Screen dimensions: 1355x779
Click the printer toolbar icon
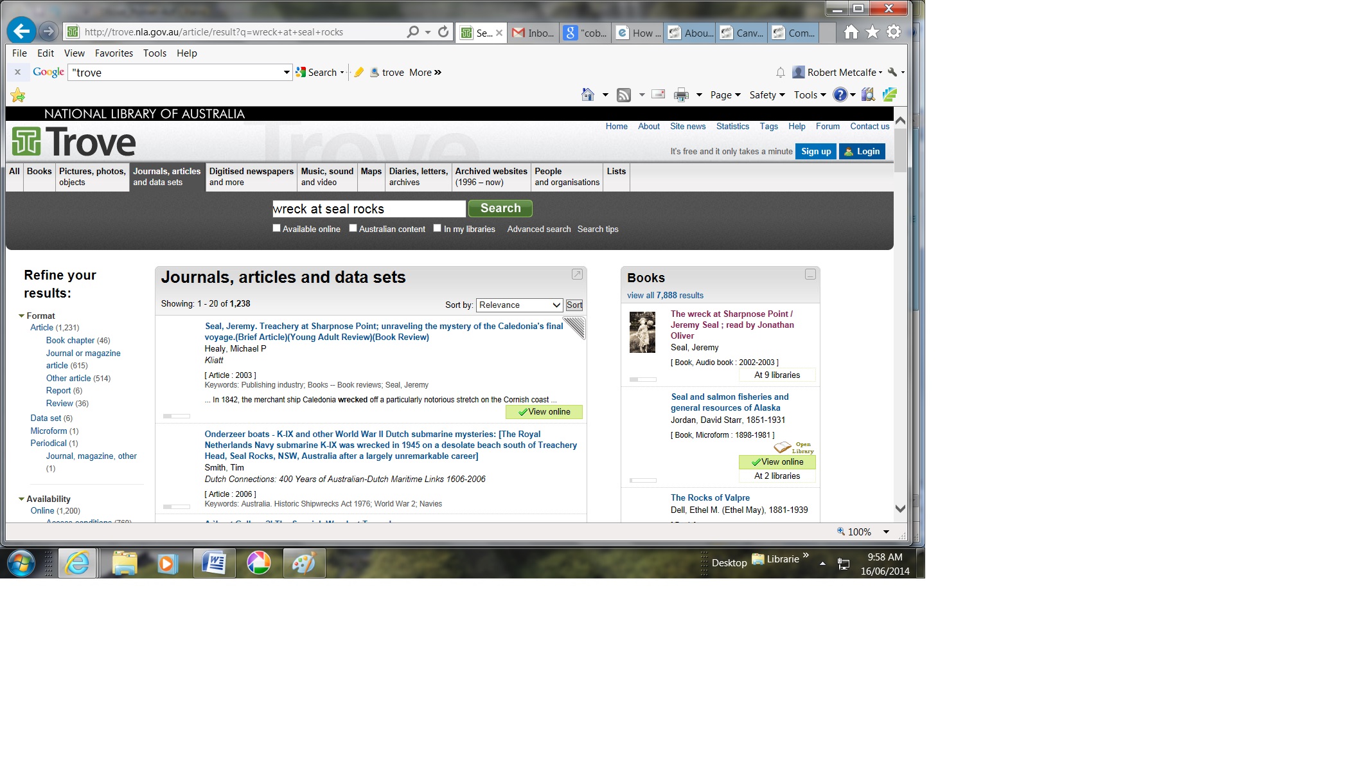coord(681,95)
